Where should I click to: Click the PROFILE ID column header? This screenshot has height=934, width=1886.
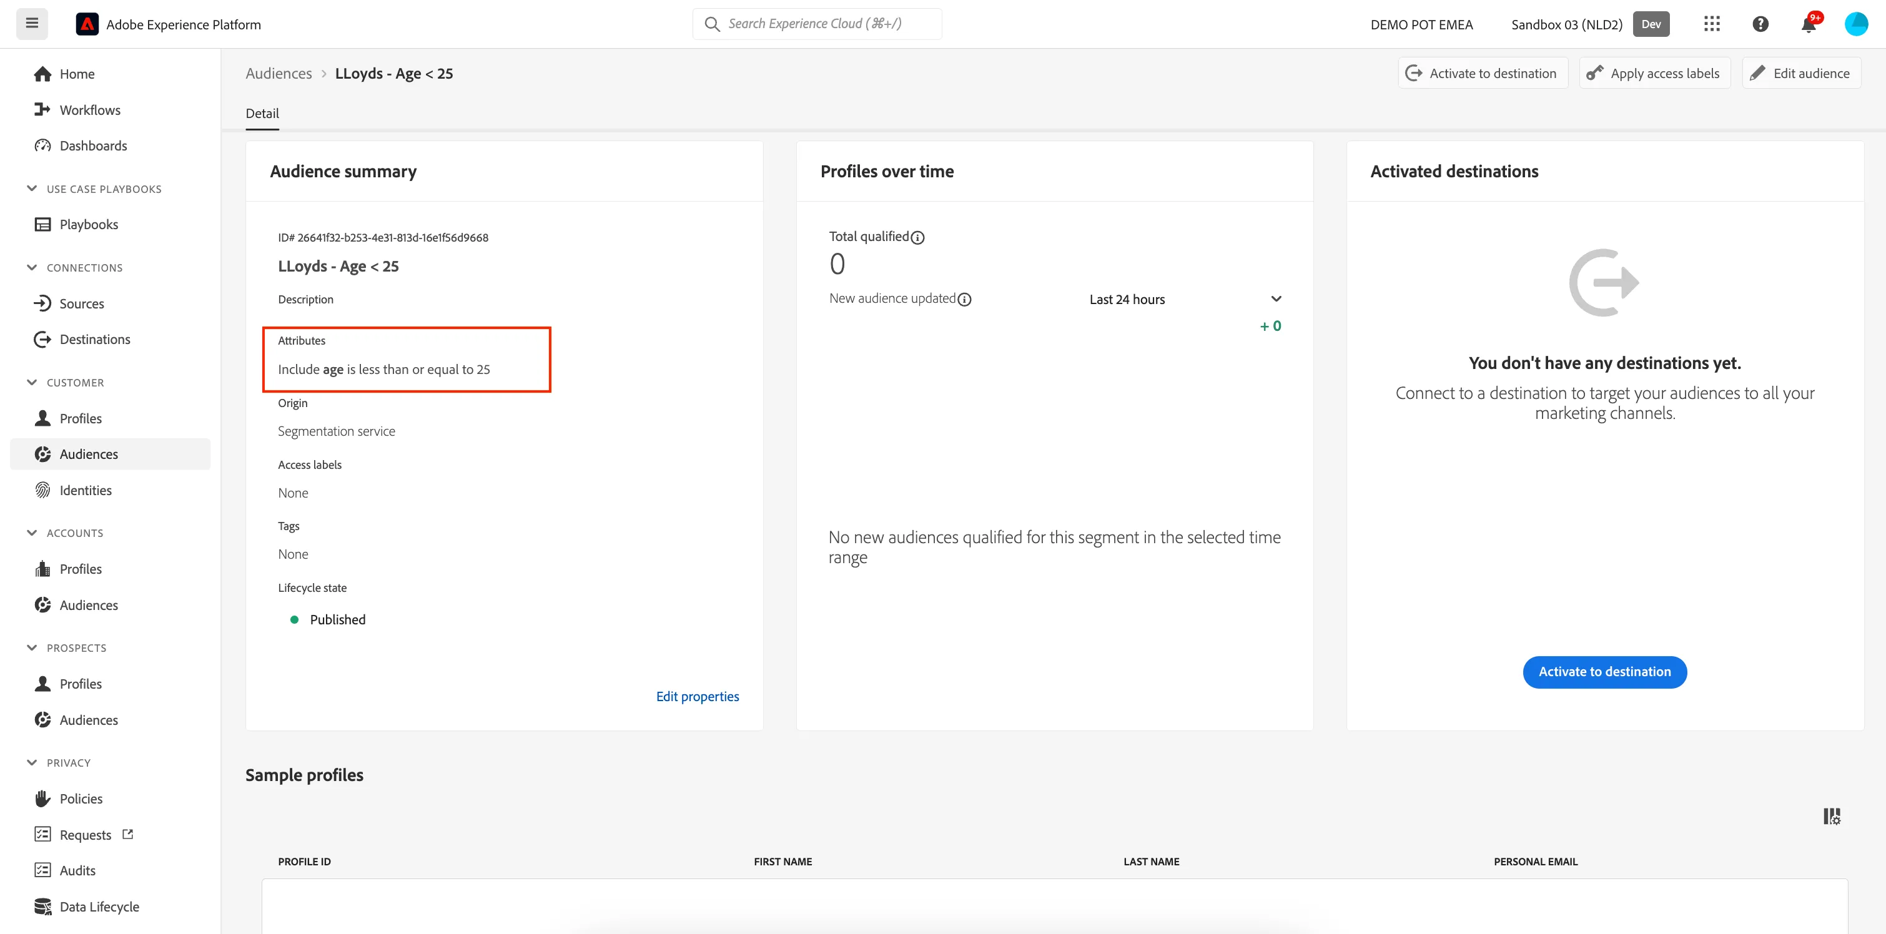[305, 862]
